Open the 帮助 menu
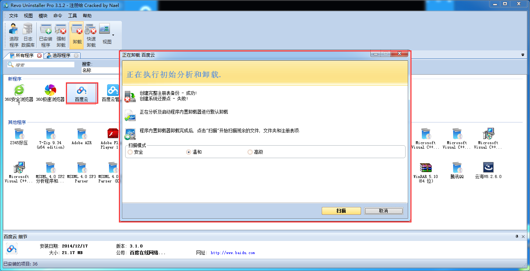The width and height of the screenshot is (530, 271). [x=87, y=16]
